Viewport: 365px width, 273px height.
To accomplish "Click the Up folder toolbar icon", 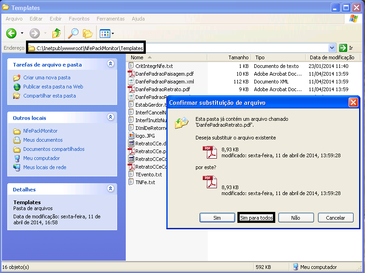I will click(x=57, y=33).
